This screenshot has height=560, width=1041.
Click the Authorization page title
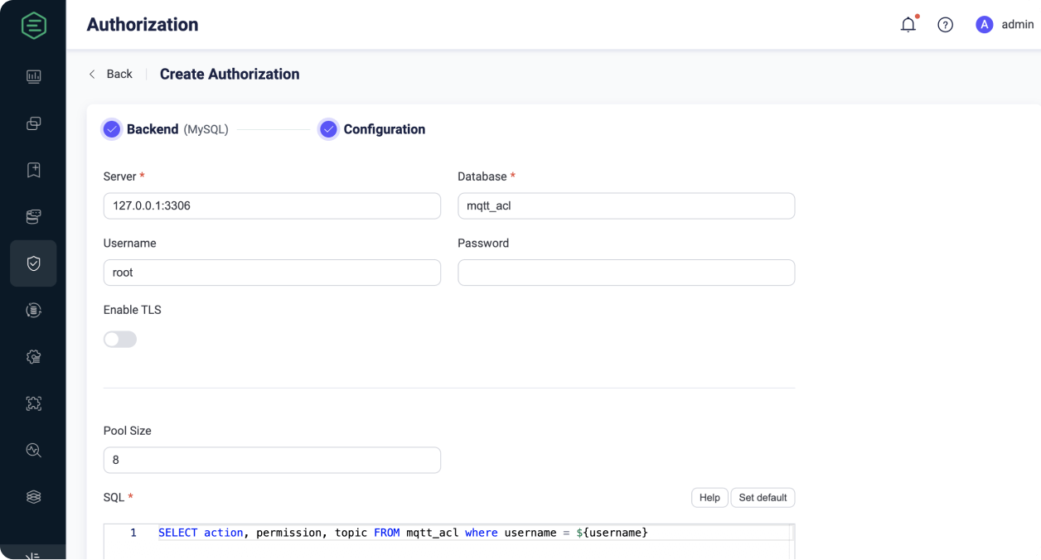143,25
